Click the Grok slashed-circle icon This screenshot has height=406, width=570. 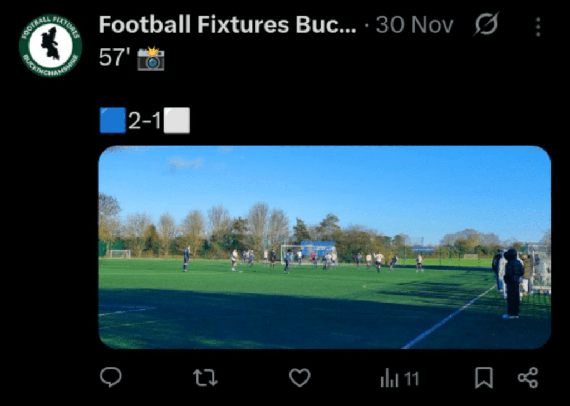pyautogui.click(x=486, y=25)
